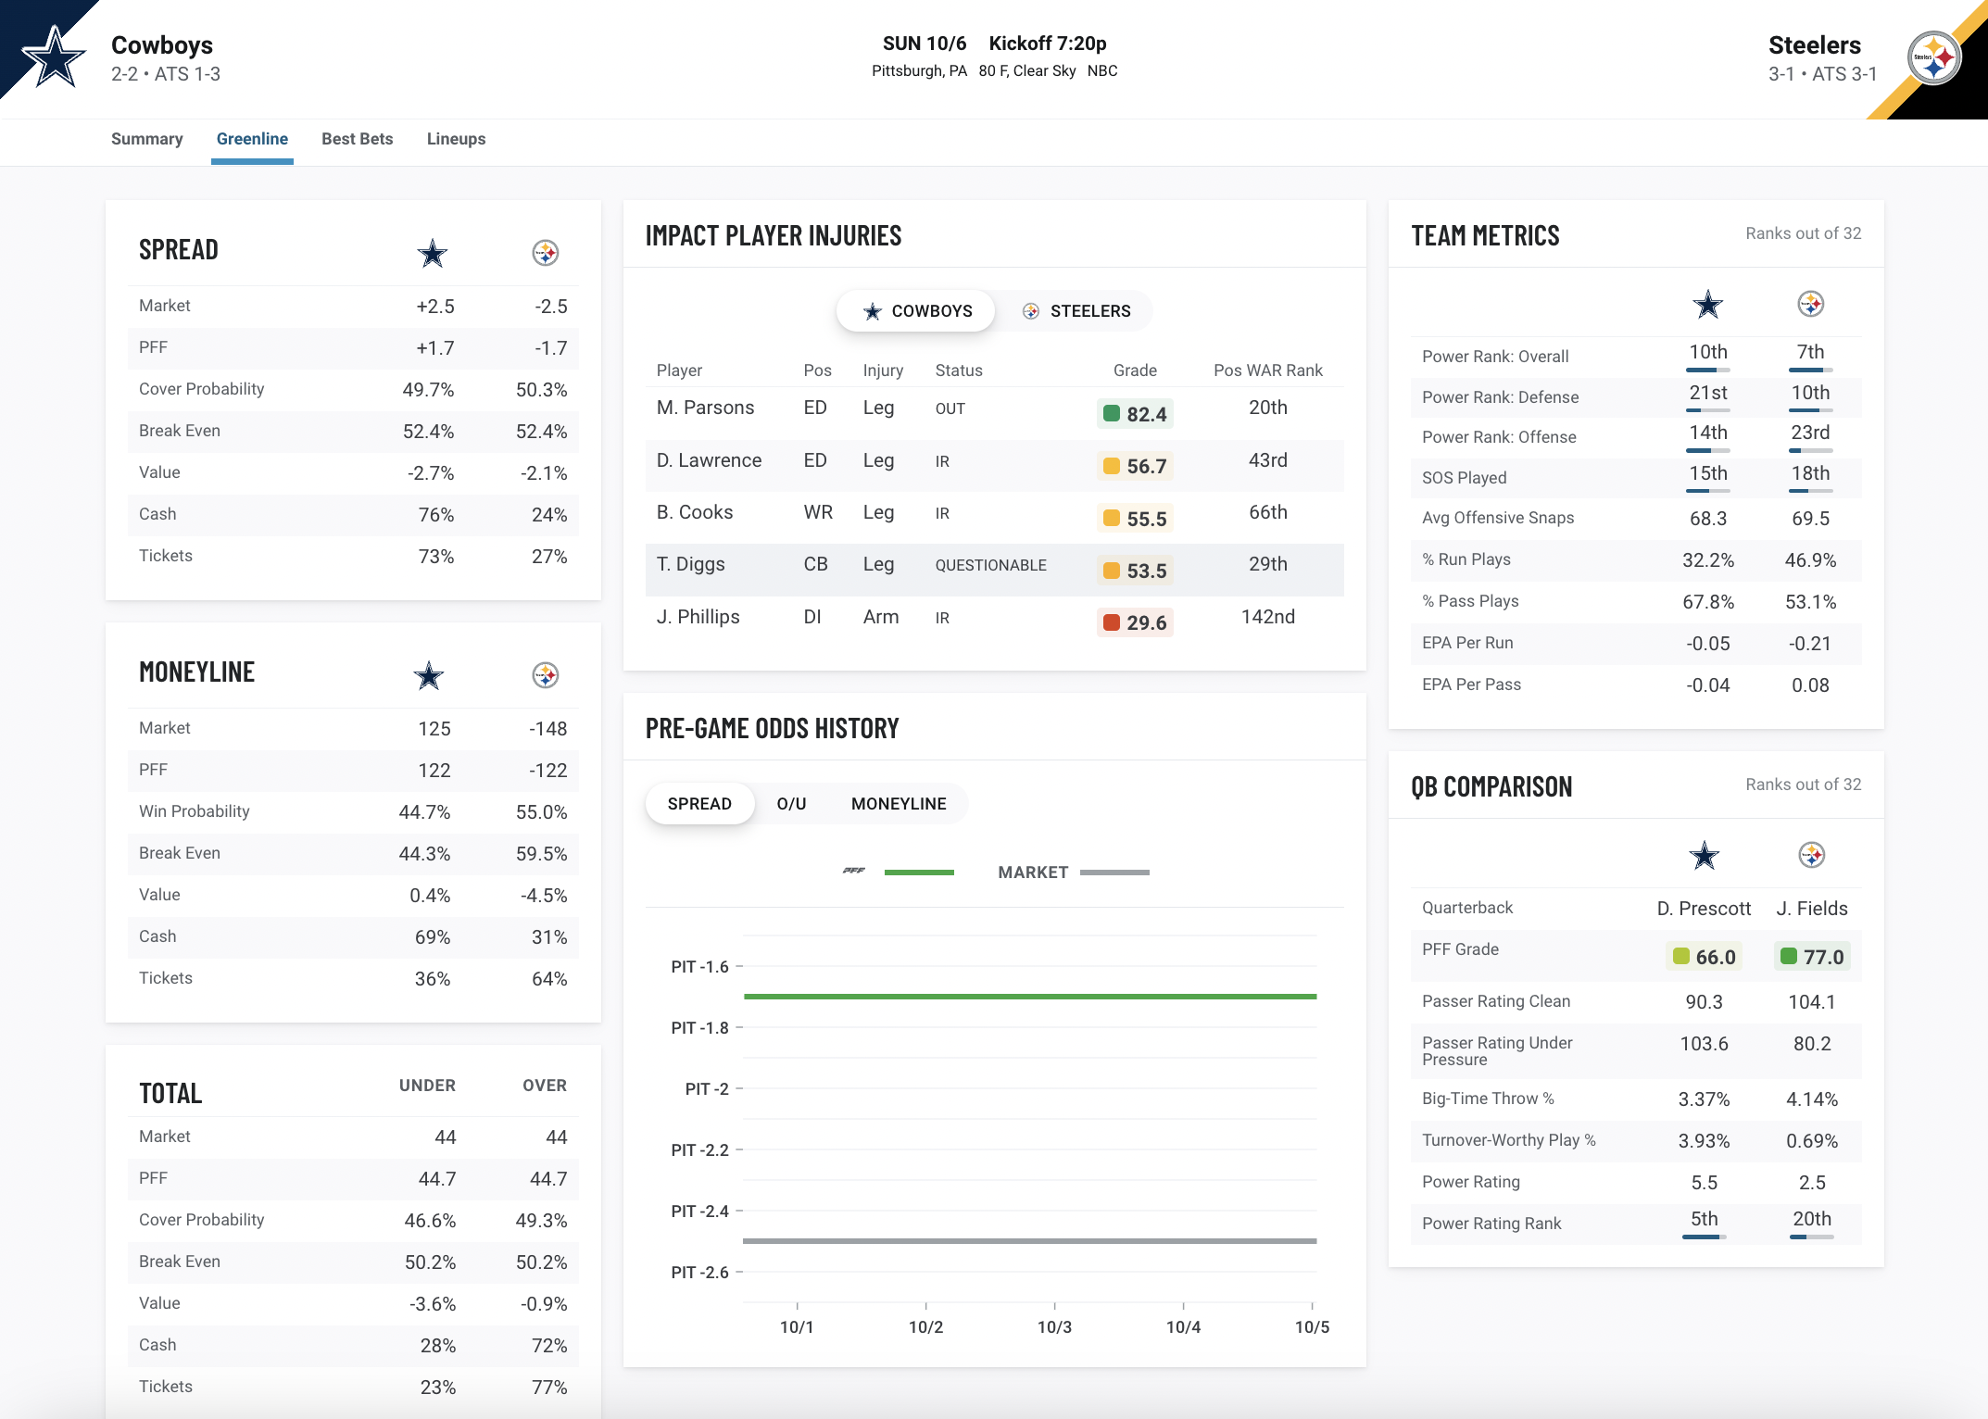Click Steelers icon in Spread panel

click(545, 253)
